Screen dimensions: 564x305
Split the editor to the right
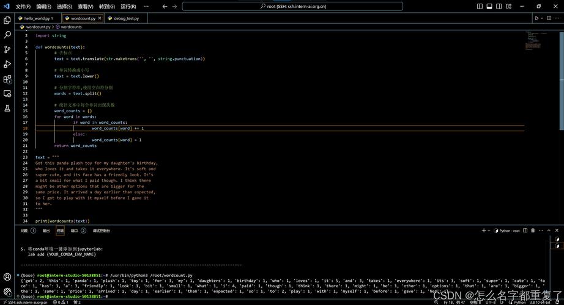point(548,18)
